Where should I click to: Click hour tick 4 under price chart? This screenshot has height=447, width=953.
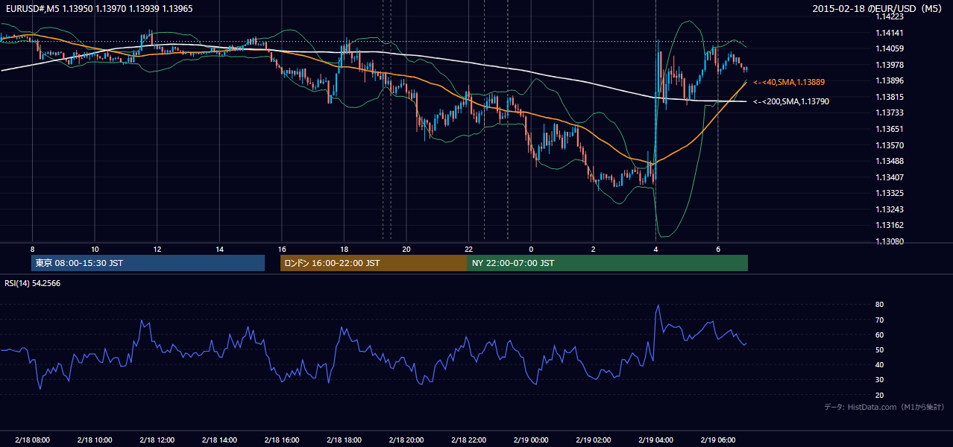click(x=656, y=249)
